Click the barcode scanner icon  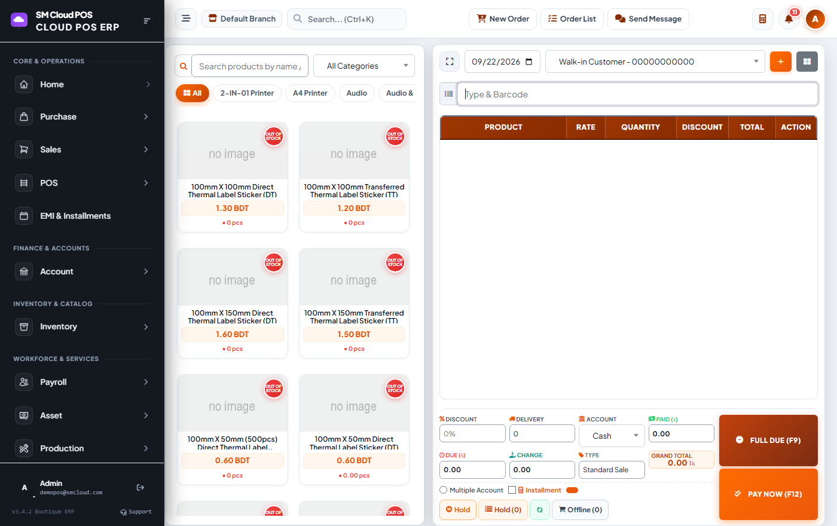pos(448,94)
